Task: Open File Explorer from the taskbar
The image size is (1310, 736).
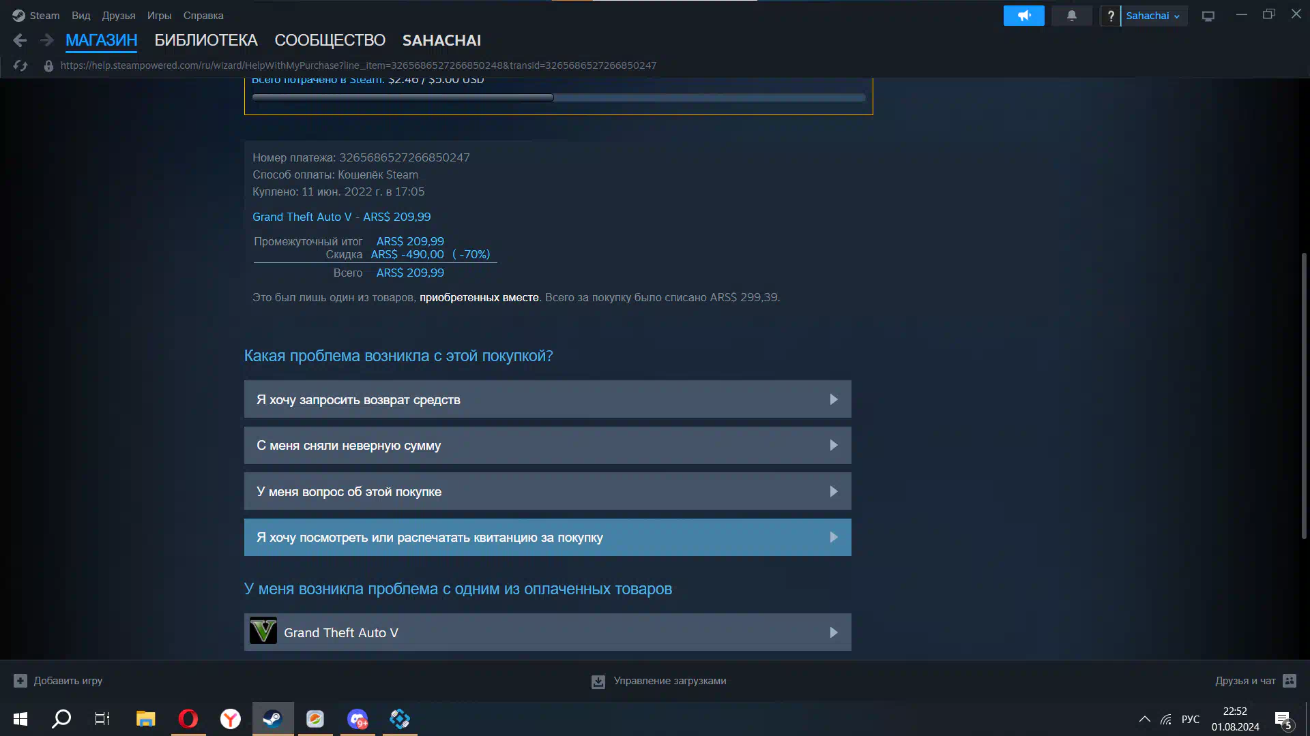Action: [x=145, y=719]
